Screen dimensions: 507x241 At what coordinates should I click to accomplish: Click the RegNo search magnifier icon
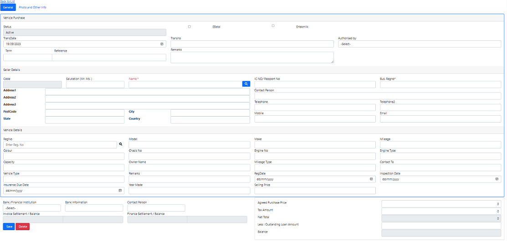[x=121, y=144]
